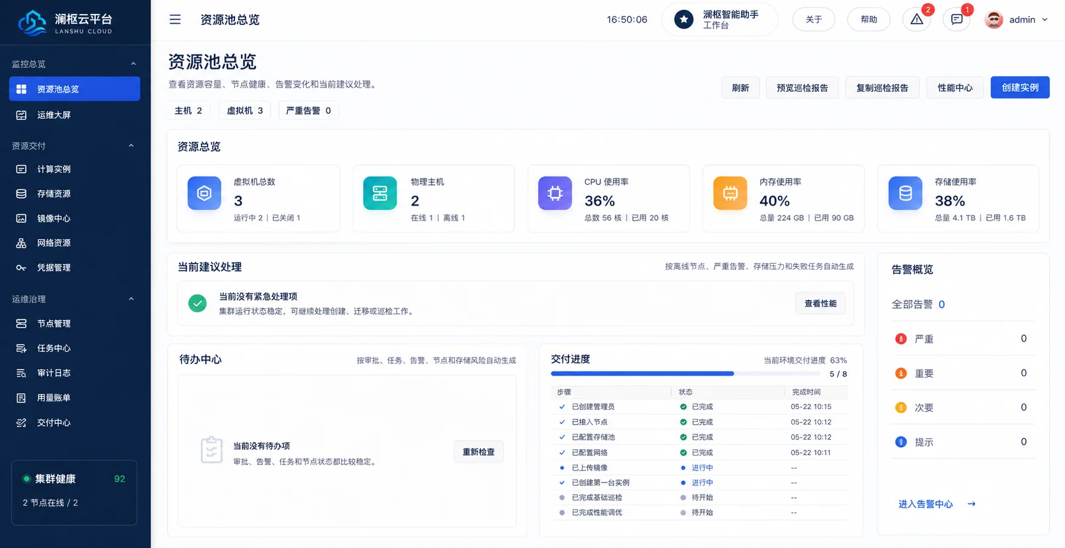Image resolution: width=1065 pixels, height=548 pixels.
Task: Click the 已完成性能调优 step row
Action: [x=699, y=513]
